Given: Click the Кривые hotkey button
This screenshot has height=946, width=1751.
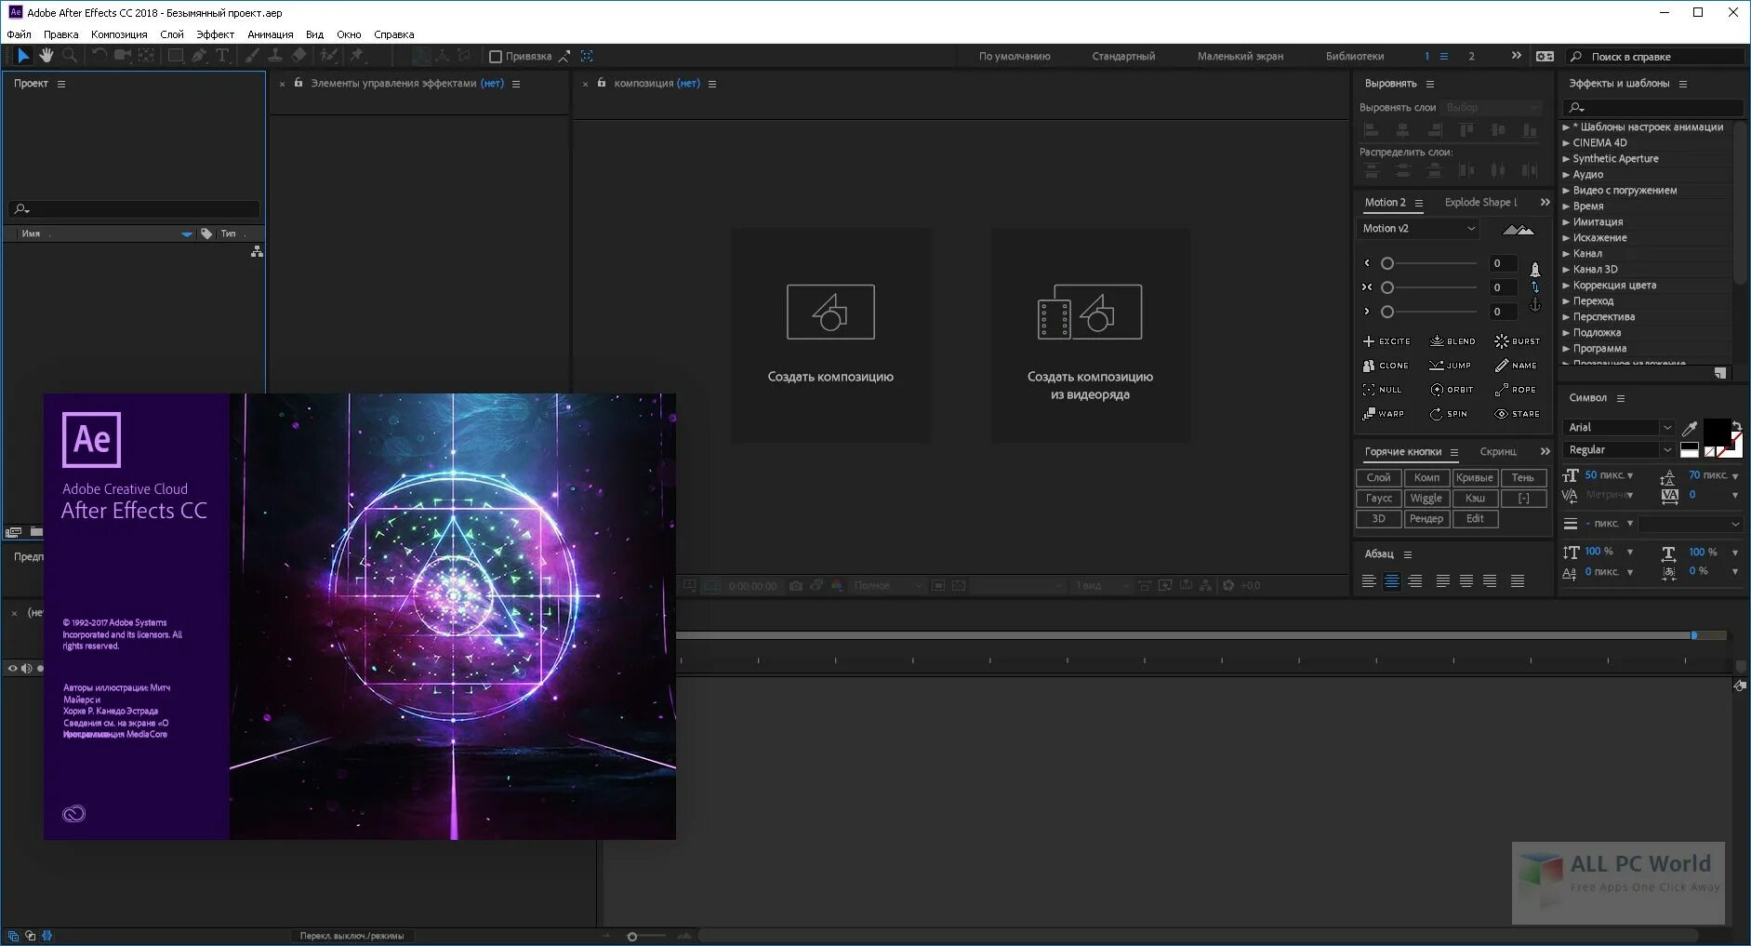Looking at the screenshot, I should point(1475,478).
